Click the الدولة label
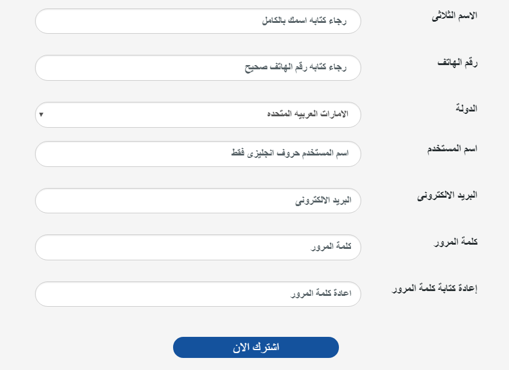 (x=466, y=108)
